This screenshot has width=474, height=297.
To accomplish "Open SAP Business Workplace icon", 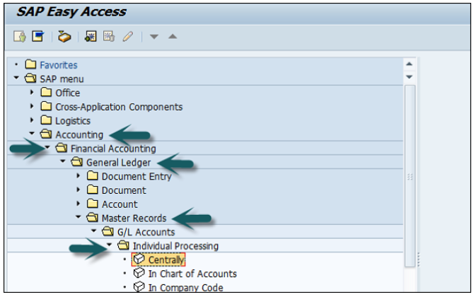I will pyautogui.click(x=64, y=36).
